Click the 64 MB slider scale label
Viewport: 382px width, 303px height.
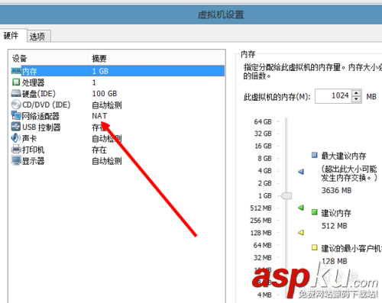pyautogui.click(x=262, y=245)
